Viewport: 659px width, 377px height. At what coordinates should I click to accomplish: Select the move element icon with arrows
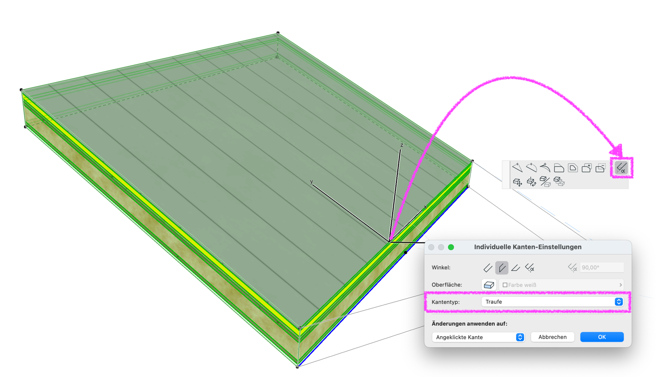[x=518, y=182]
